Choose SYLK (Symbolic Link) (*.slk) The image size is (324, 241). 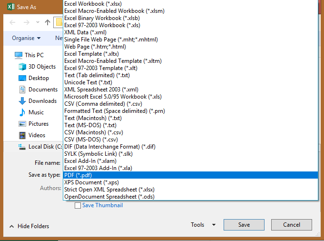click(190, 154)
